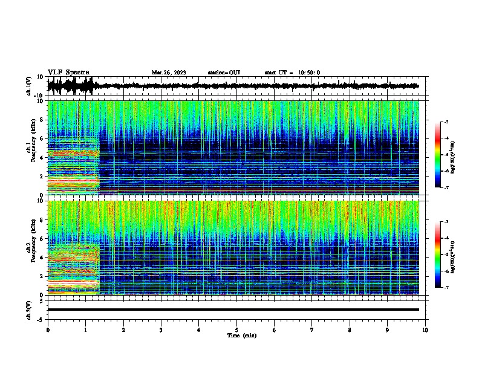This screenshot has height=370, width=479.
Task: Click "10" on ch.2 frequency axis
Action: (x=41, y=201)
